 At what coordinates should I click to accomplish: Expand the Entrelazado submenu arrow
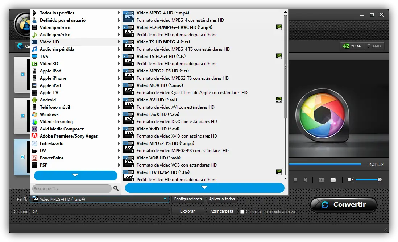pyautogui.click(x=119, y=143)
